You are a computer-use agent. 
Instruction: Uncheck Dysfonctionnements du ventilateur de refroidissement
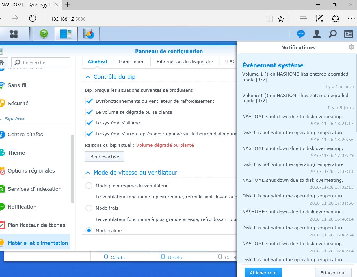click(89, 101)
